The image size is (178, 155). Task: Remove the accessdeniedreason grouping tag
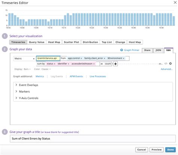click(x=94, y=64)
